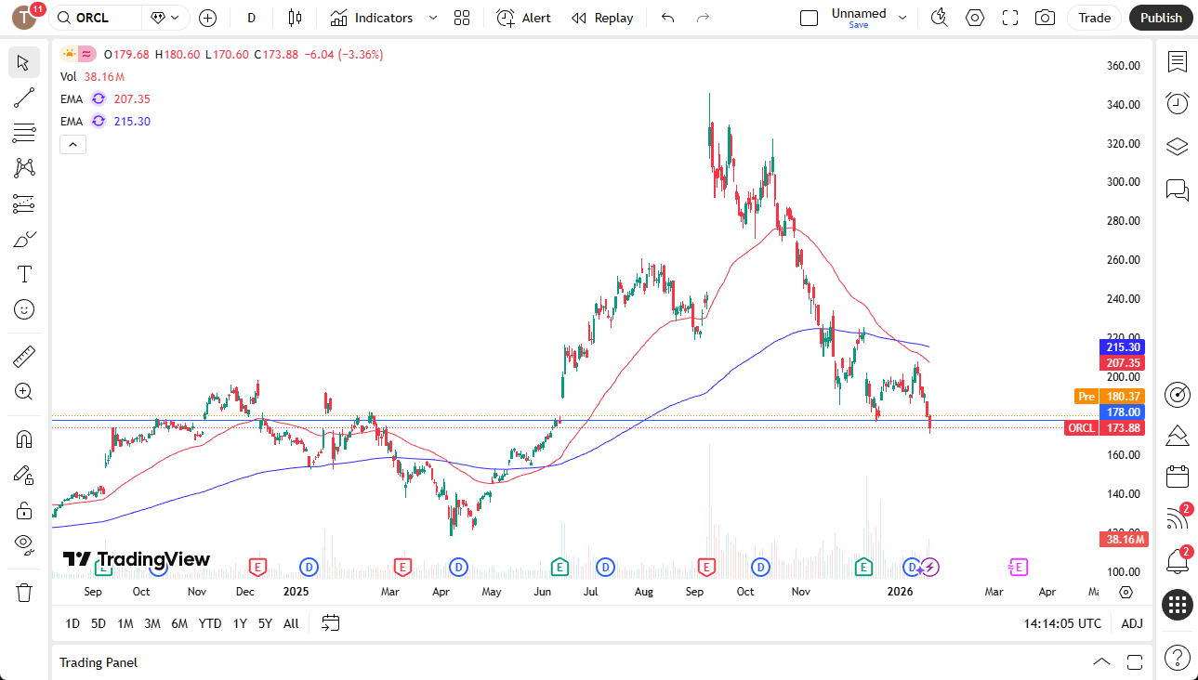Open the emoji icons tool
The height and width of the screenshot is (680, 1198).
[24, 309]
